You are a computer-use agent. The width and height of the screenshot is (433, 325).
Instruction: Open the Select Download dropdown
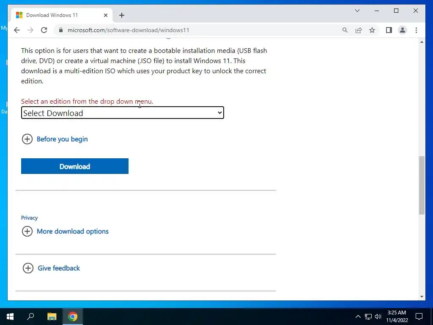(x=123, y=113)
